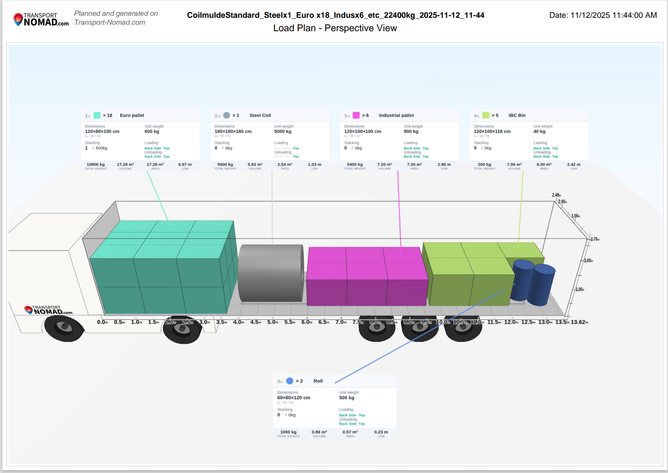The width and height of the screenshot is (668, 473).
Task: Click the magenta Industrial pallet color swatch
Action: click(356, 115)
